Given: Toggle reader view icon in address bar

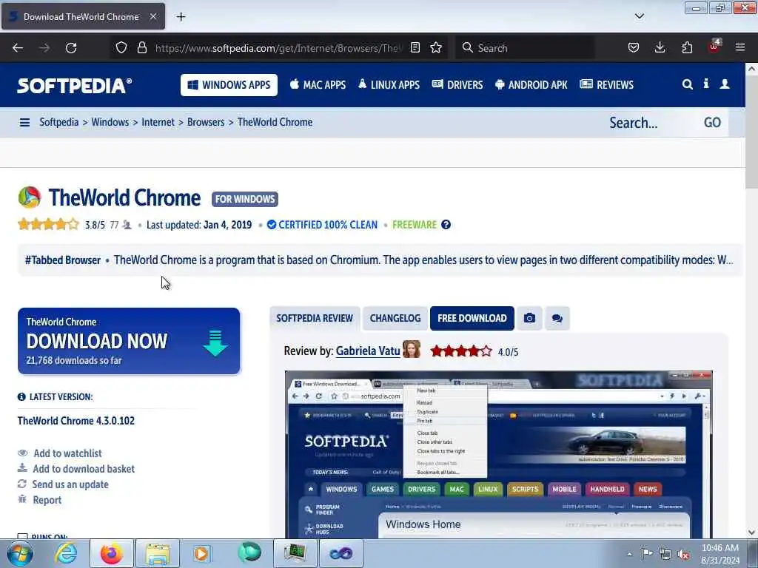Looking at the screenshot, I should tap(415, 47).
